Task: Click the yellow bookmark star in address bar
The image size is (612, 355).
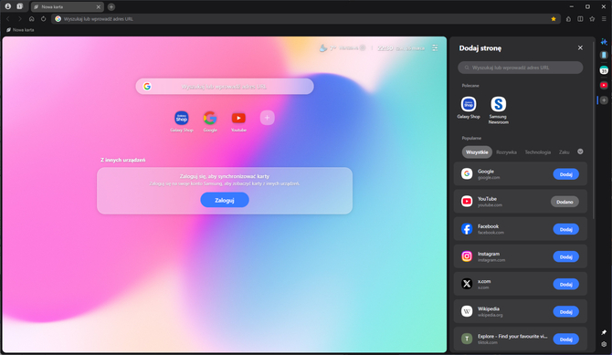Action: pyautogui.click(x=554, y=19)
